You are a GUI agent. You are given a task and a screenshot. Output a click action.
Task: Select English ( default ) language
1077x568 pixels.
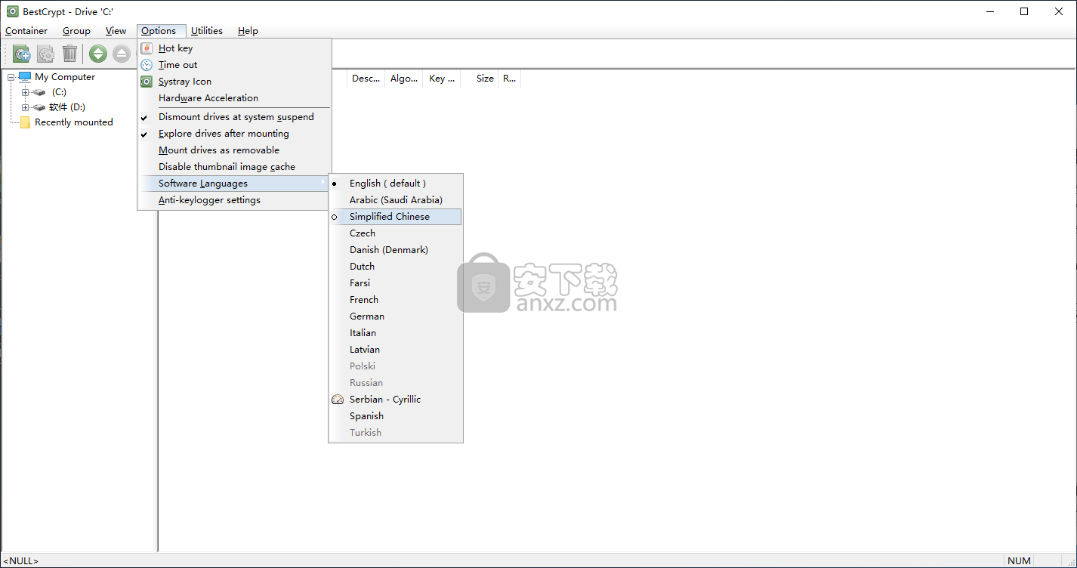[x=395, y=184]
